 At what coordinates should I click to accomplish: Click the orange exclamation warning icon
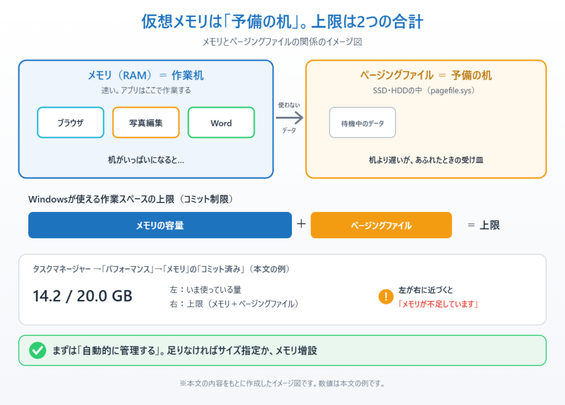386,296
